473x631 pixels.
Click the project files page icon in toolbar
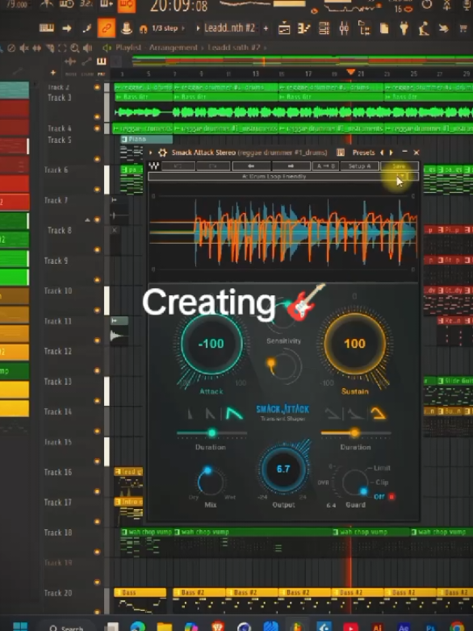(384, 28)
